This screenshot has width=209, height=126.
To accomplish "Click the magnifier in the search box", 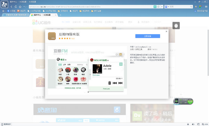I will click(x=191, y=7).
